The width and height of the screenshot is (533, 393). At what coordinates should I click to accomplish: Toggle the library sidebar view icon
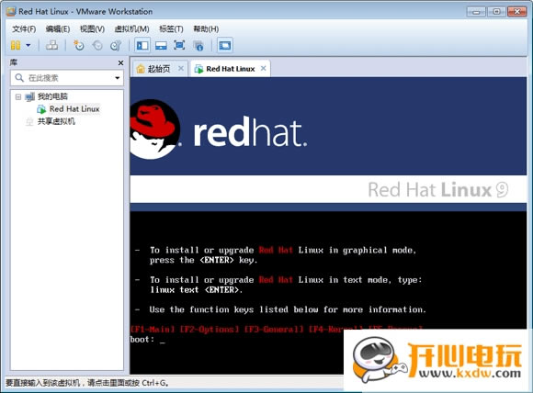(x=142, y=45)
